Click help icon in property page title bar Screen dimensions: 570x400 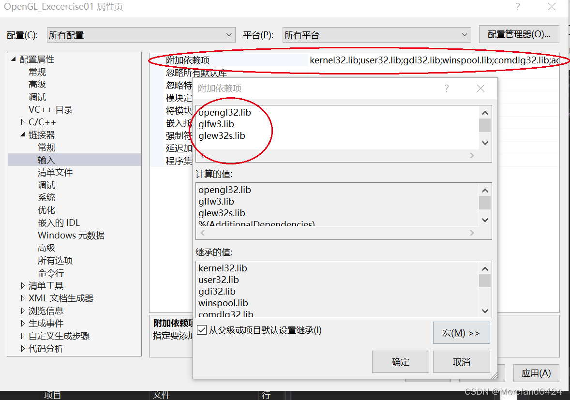coord(518,7)
